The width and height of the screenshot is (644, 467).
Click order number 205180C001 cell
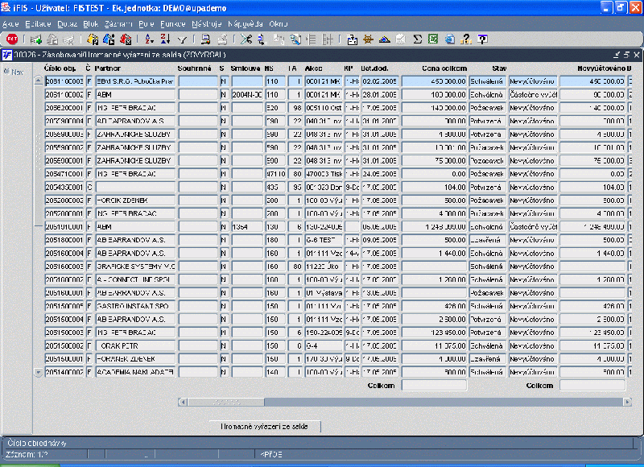(x=64, y=240)
